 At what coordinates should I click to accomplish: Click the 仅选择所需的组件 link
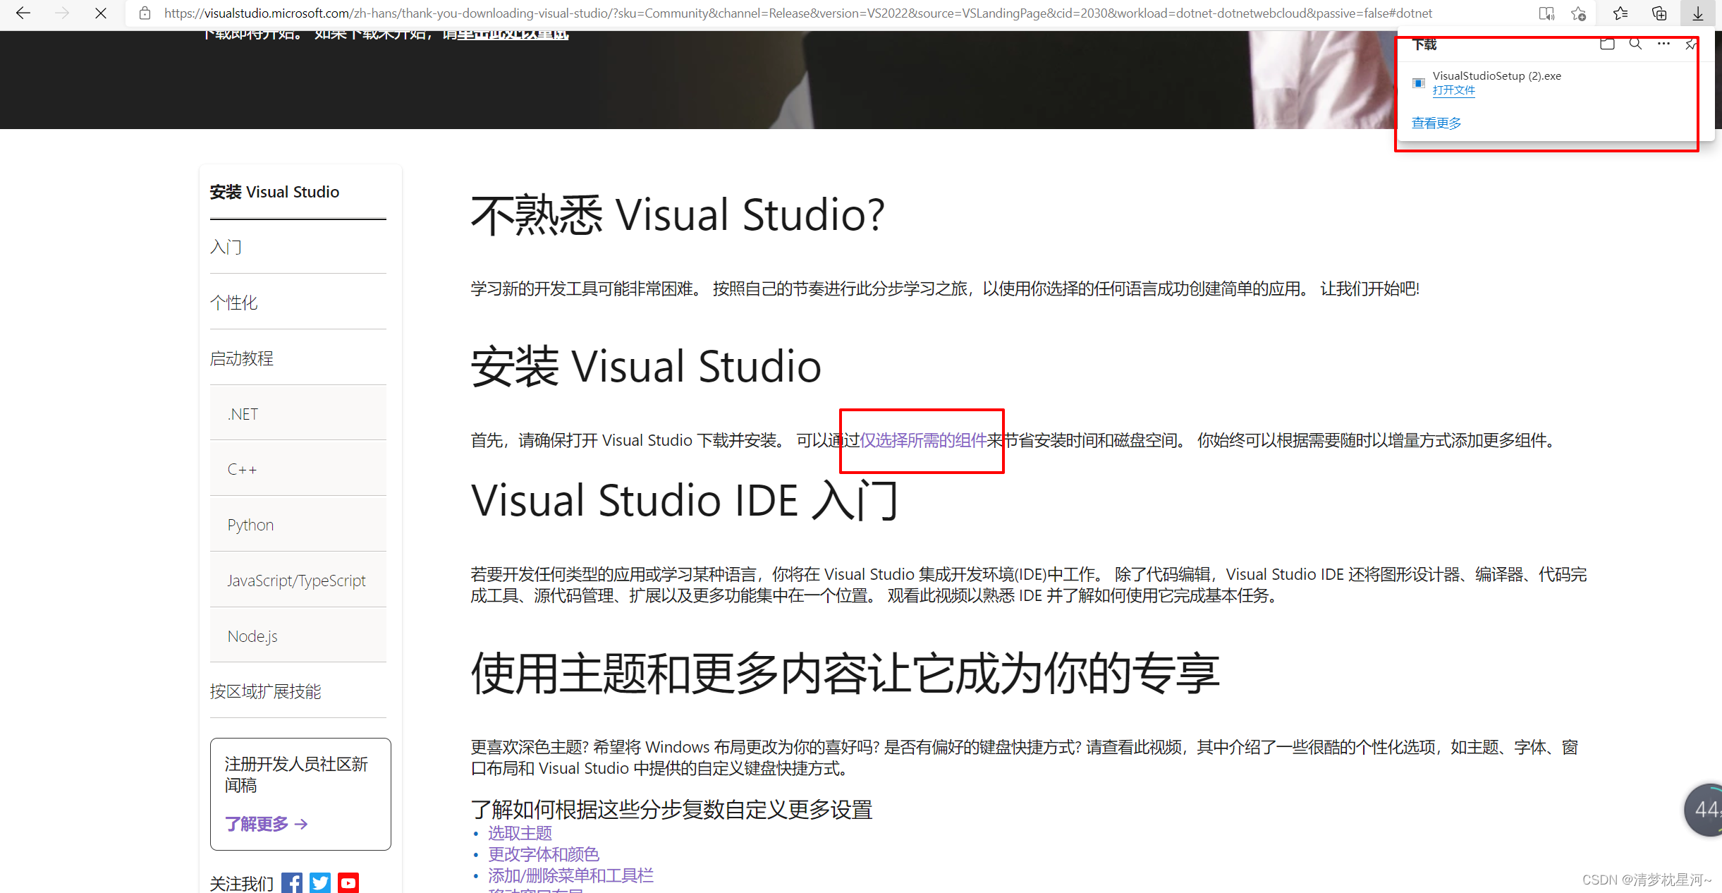(x=923, y=441)
